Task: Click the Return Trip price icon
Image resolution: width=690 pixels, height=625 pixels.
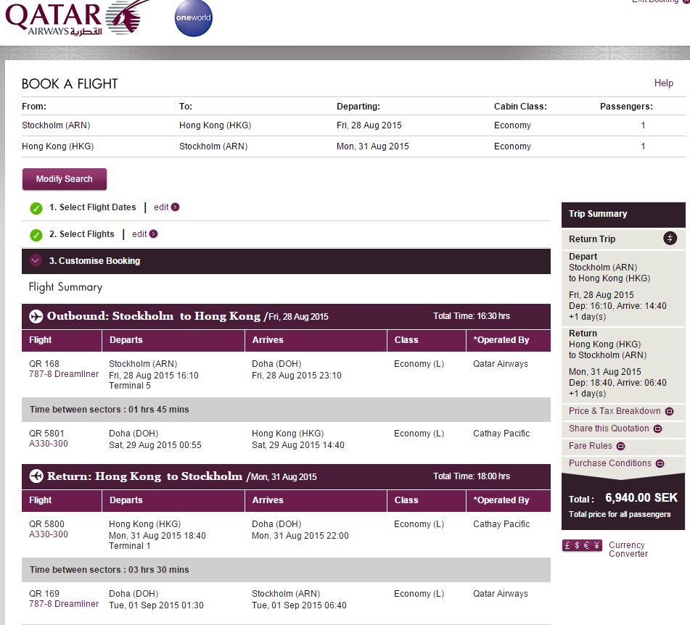Action: [x=670, y=239]
